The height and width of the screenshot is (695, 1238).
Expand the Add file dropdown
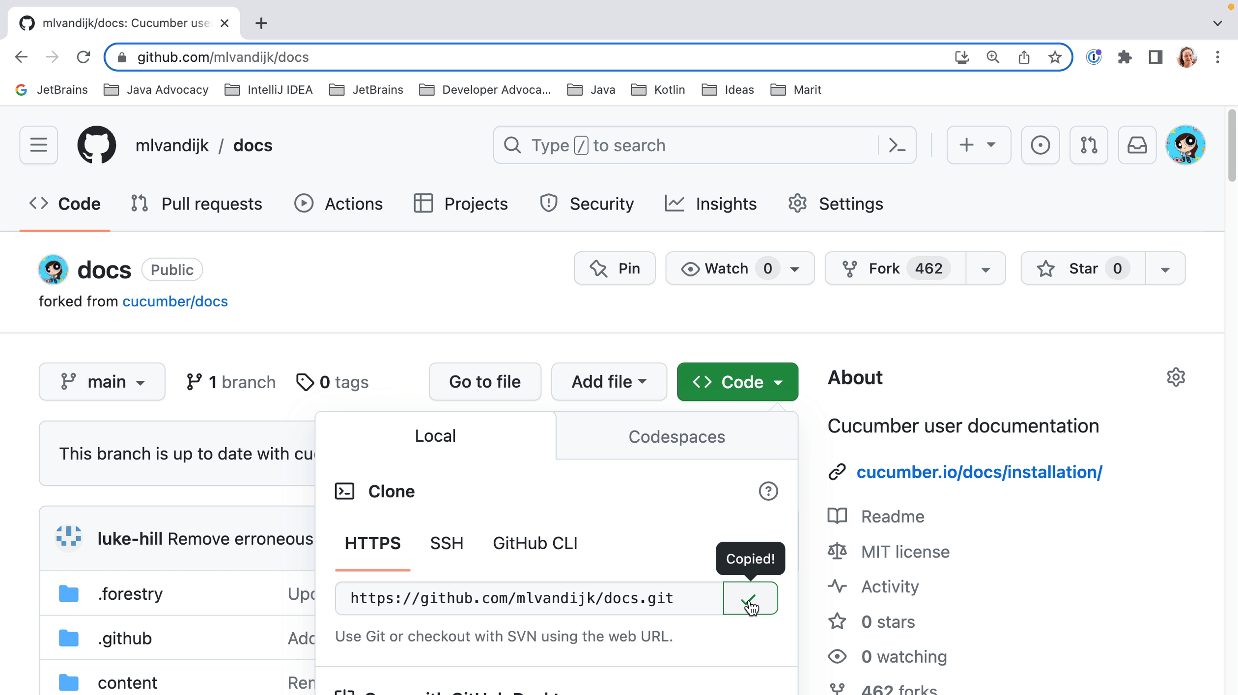609,382
